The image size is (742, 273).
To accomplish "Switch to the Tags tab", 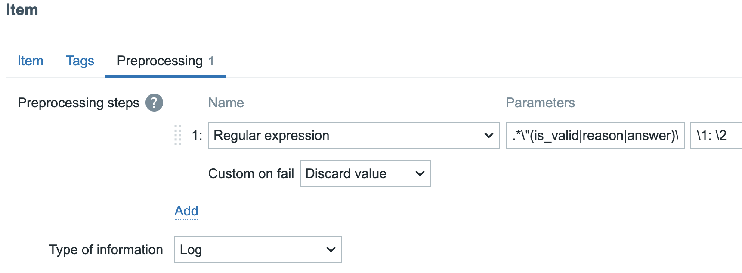I will tap(80, 61).
